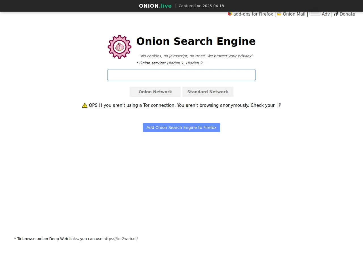This screenshot has width=363, height=255.
Task: Open the Hidden 2 onion service link
Action: pos(194,63)
